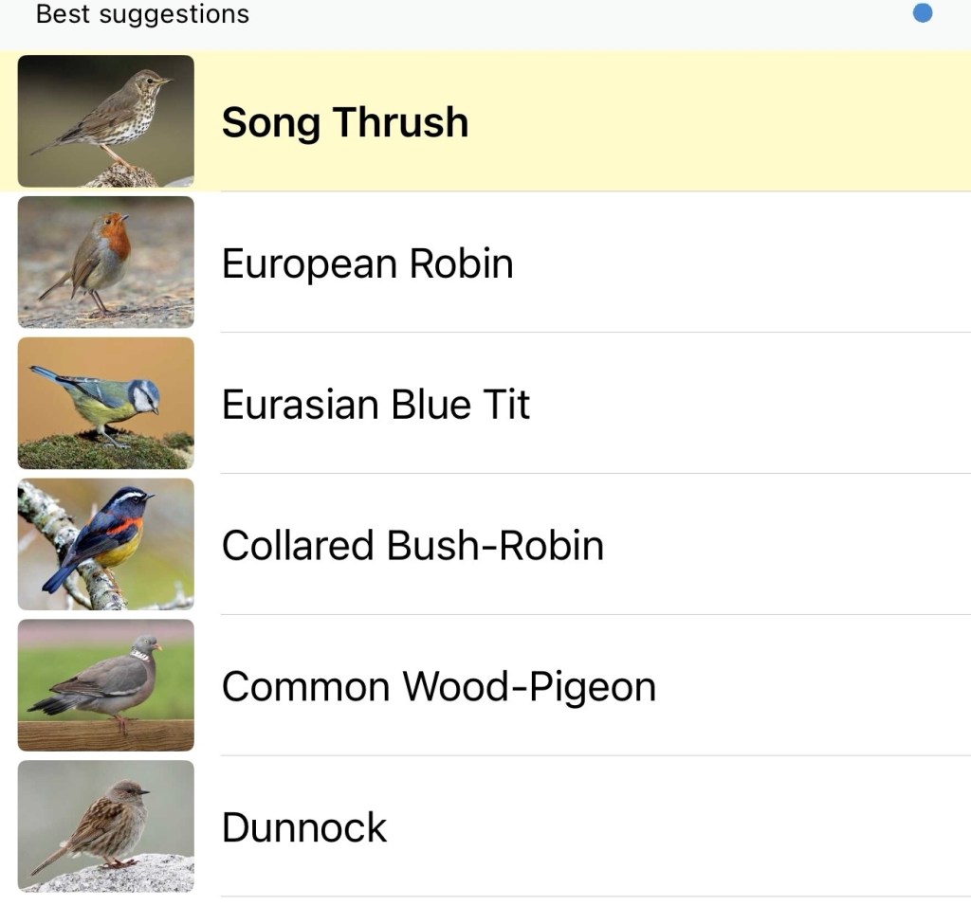
Task: Select the Song Thrush name label
Action: [345, 122]
